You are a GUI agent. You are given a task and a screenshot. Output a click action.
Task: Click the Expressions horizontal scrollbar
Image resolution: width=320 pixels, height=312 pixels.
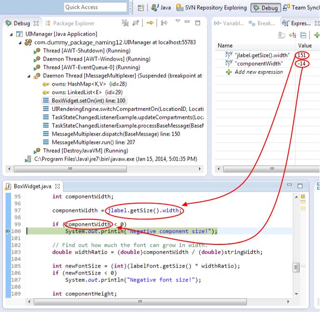[x=271, y=169]
